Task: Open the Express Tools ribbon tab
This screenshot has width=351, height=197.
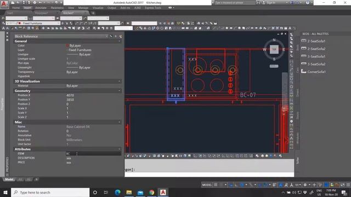Action: [x=153, y=8]
